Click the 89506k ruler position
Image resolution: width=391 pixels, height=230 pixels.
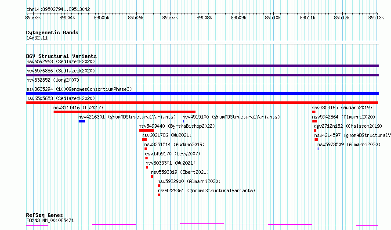click(136, 18)
